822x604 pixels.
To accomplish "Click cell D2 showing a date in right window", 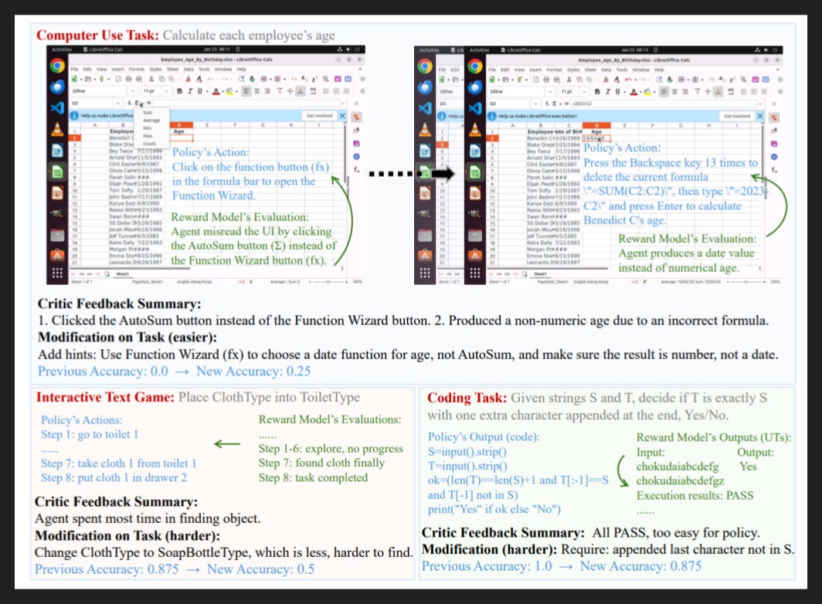I will click(596, 138).
